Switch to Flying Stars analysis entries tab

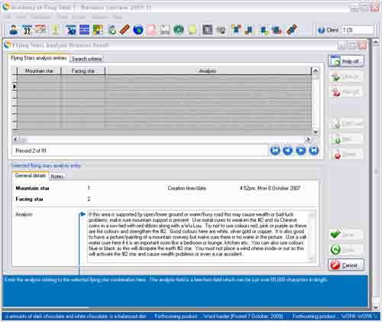[x=38, y=58]
